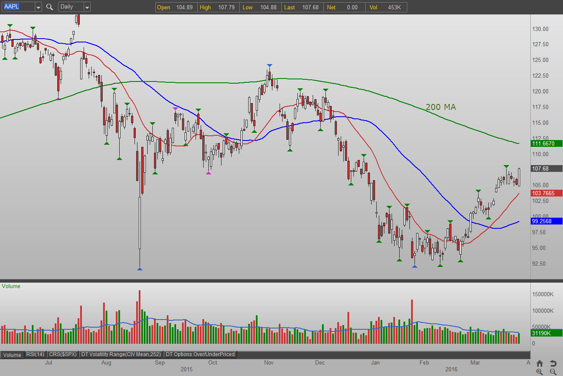Click the blue 99.2568 moving average tag
563x376 pixels.
pyautogui.click(x=546, y=221)
